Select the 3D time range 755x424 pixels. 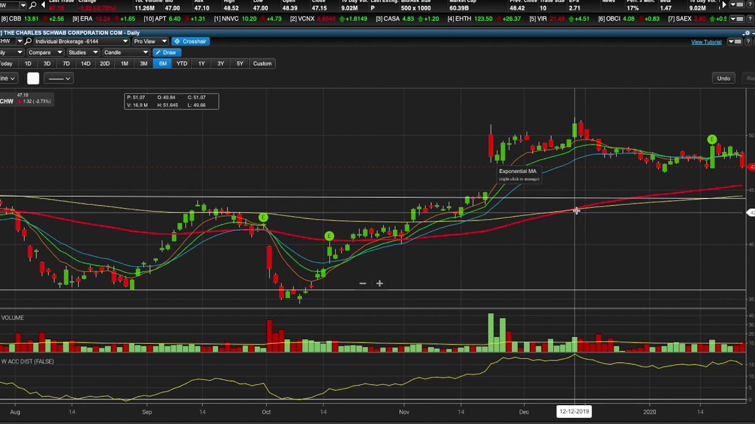coord(47,64)
